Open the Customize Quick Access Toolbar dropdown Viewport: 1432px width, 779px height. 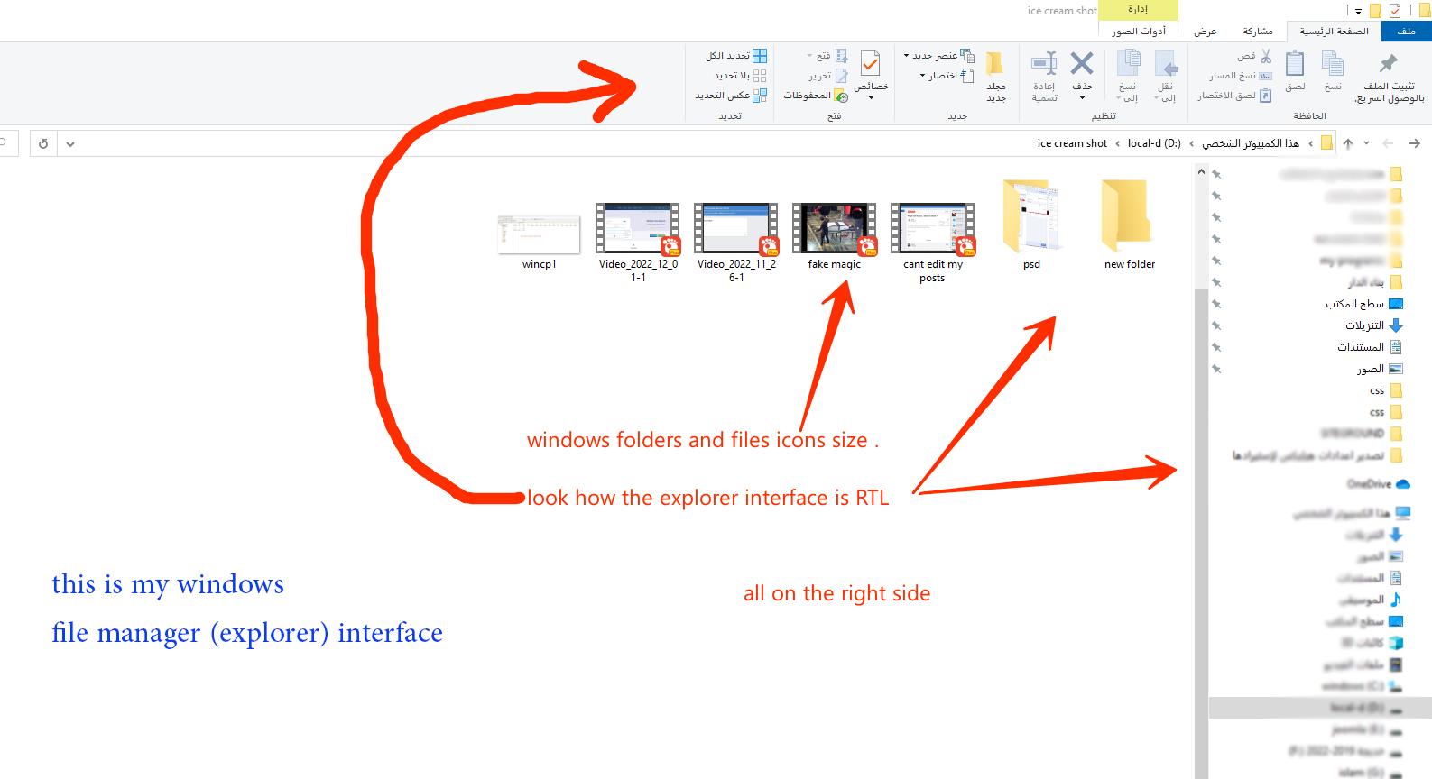click(1358, 12)
